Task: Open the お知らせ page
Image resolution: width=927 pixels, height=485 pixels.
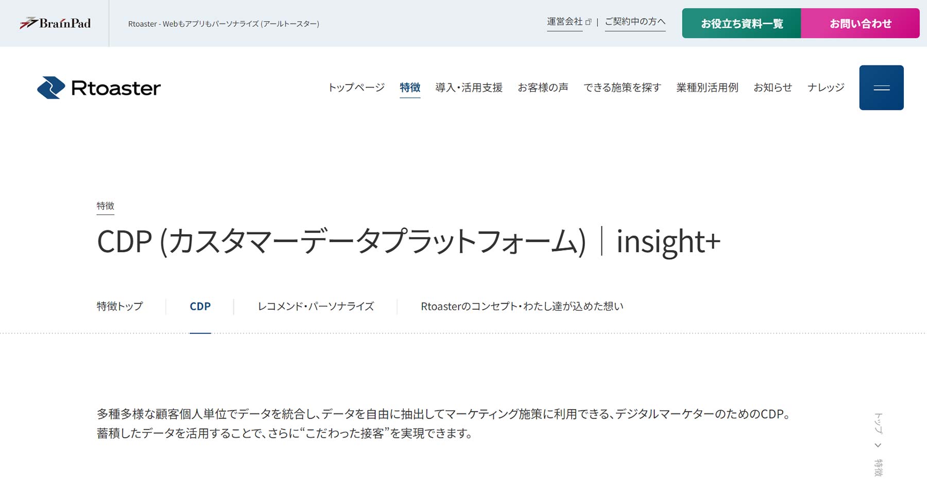Action: coord(773,87)
